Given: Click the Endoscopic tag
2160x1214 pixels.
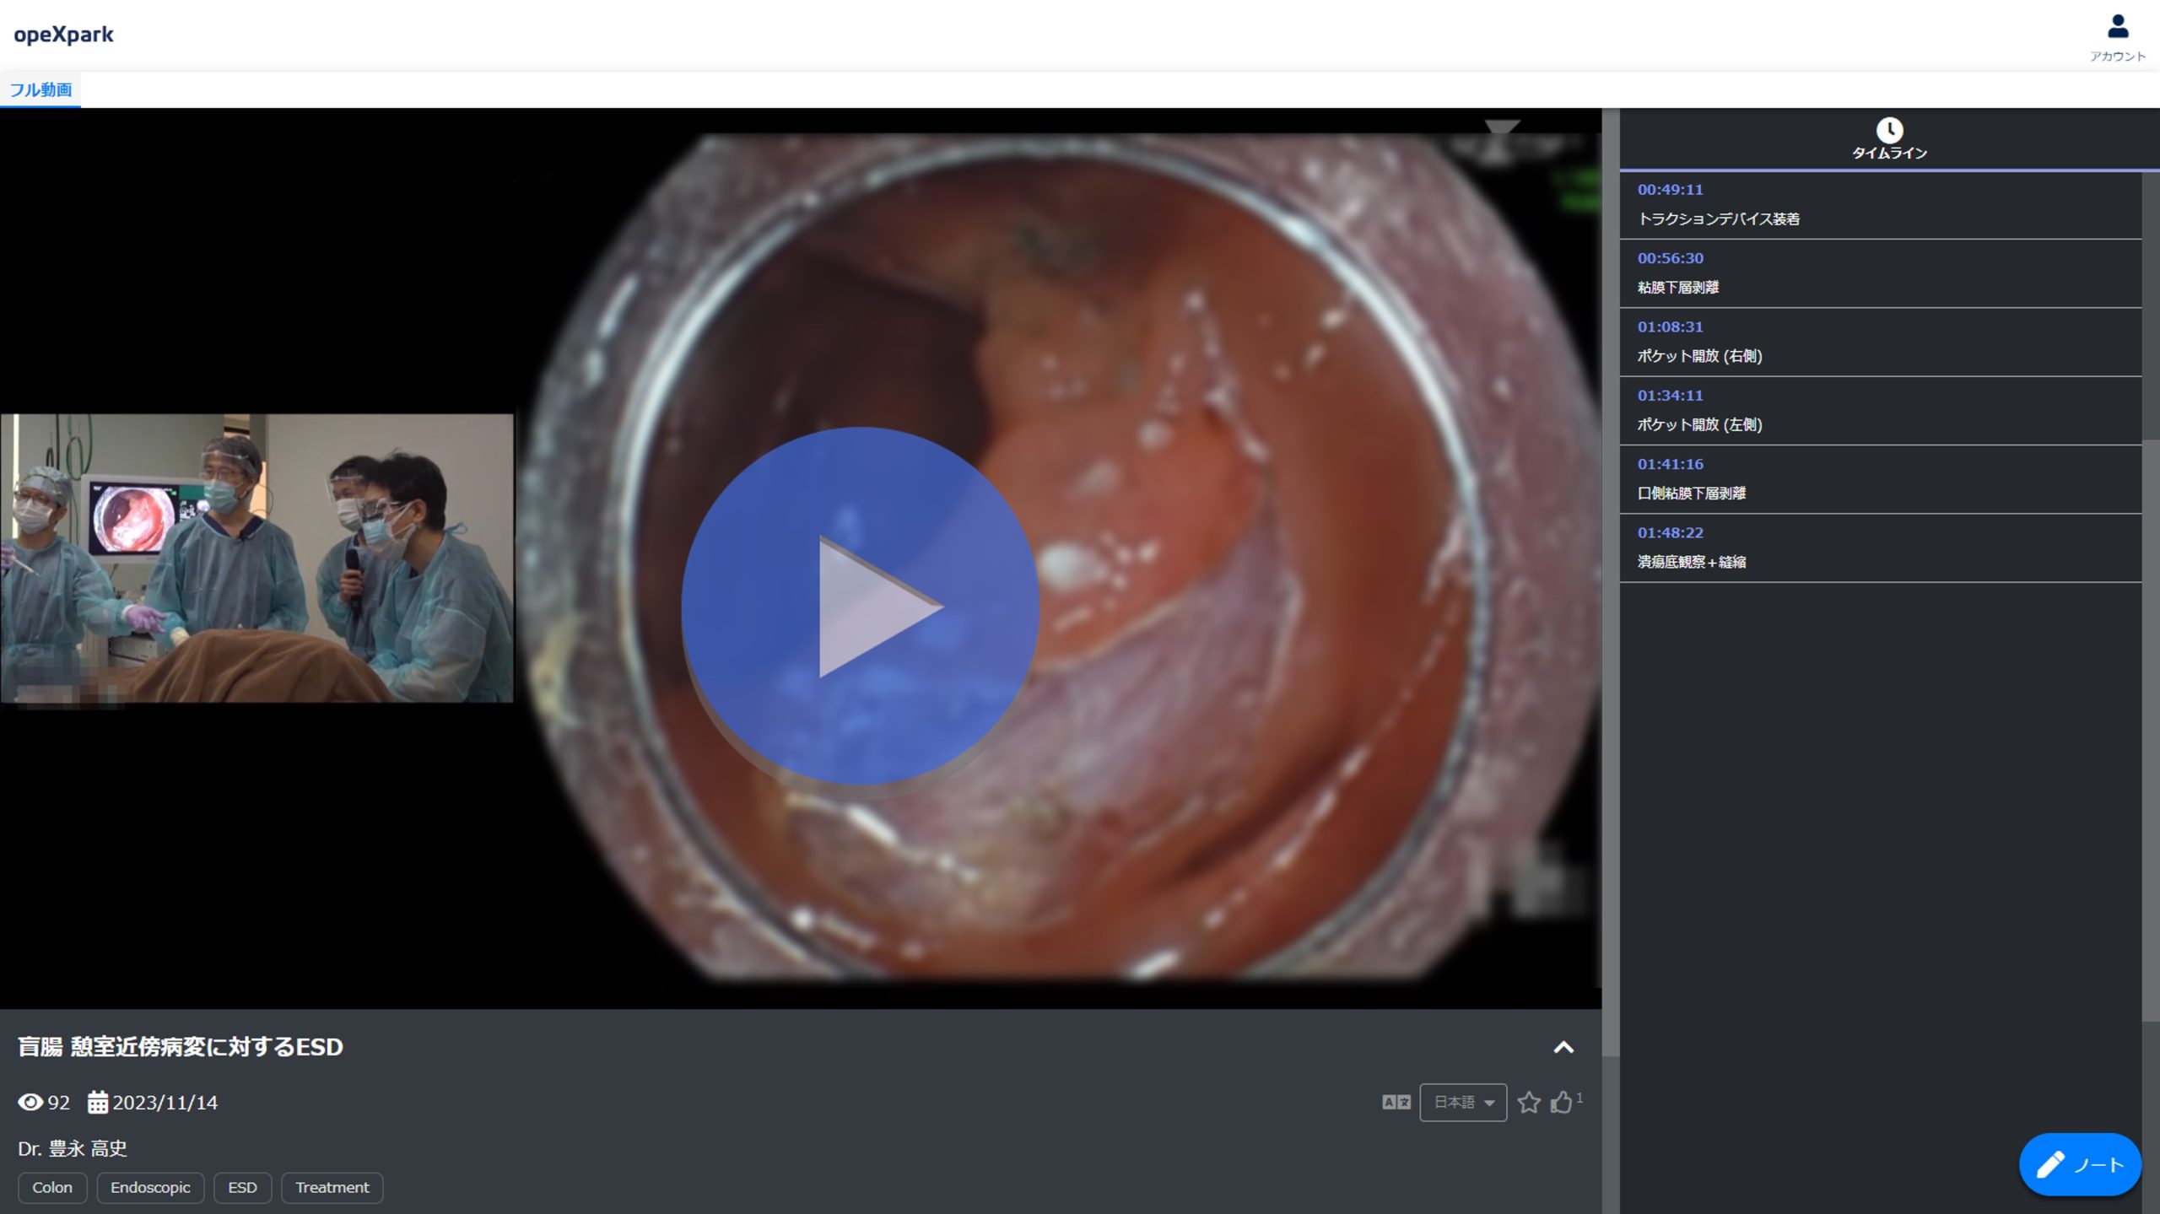Looking at the screenshot, I should click(x=150, y=1188).
